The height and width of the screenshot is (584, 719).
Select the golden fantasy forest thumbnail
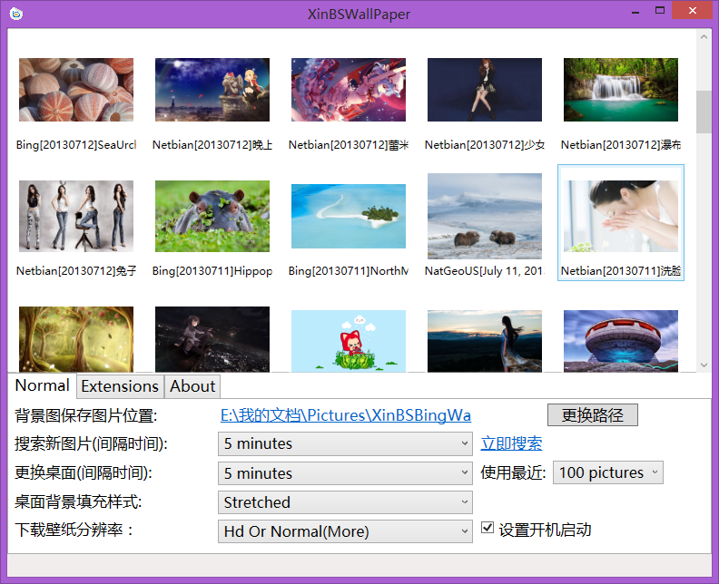76,339
